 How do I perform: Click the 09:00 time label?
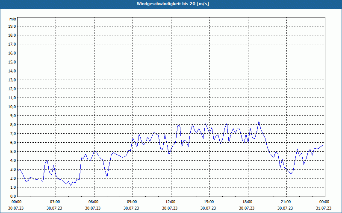(133, 202)
